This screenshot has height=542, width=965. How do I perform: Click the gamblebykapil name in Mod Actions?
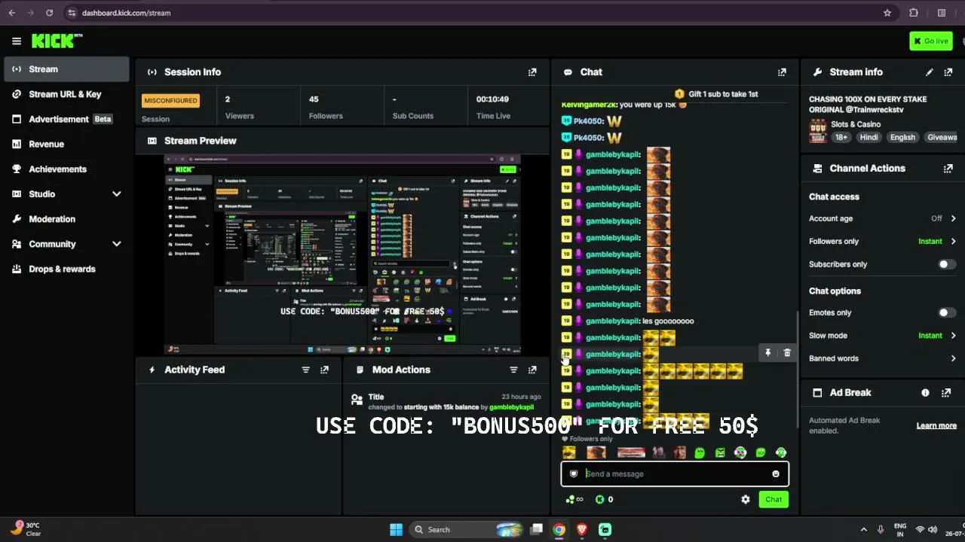point(512,407)
